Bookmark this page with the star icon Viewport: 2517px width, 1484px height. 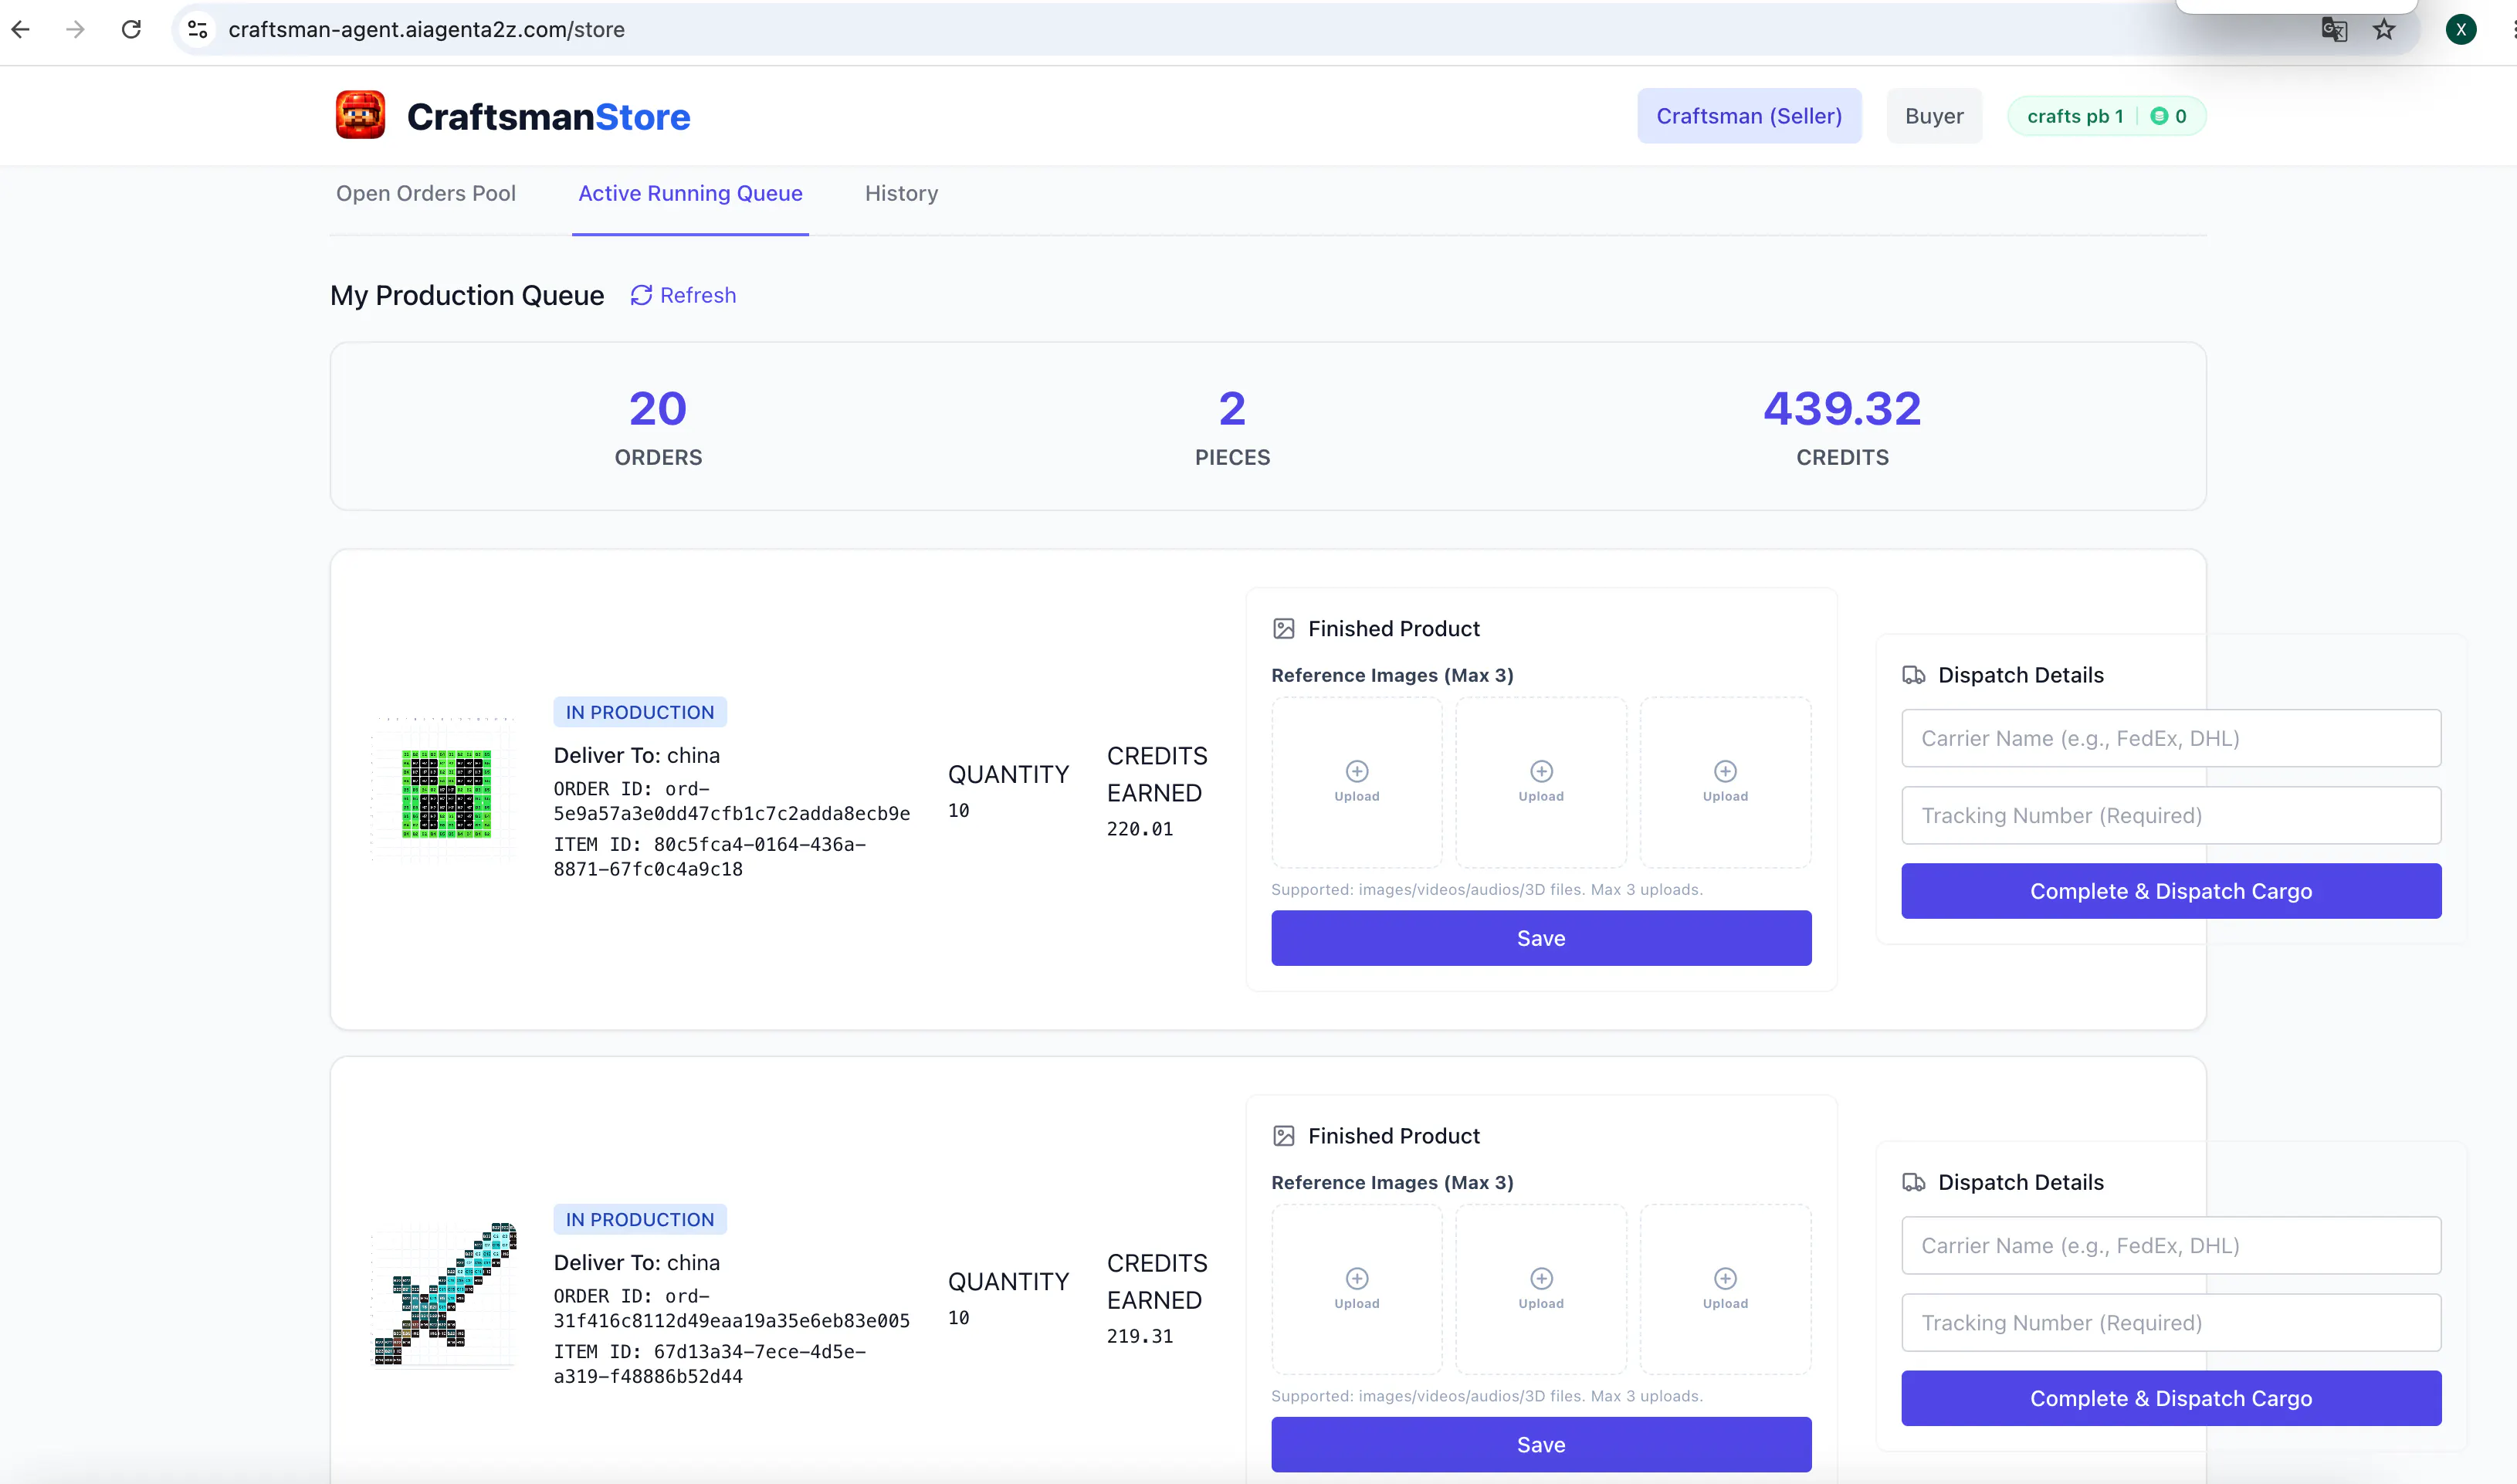pos(2384,29)
